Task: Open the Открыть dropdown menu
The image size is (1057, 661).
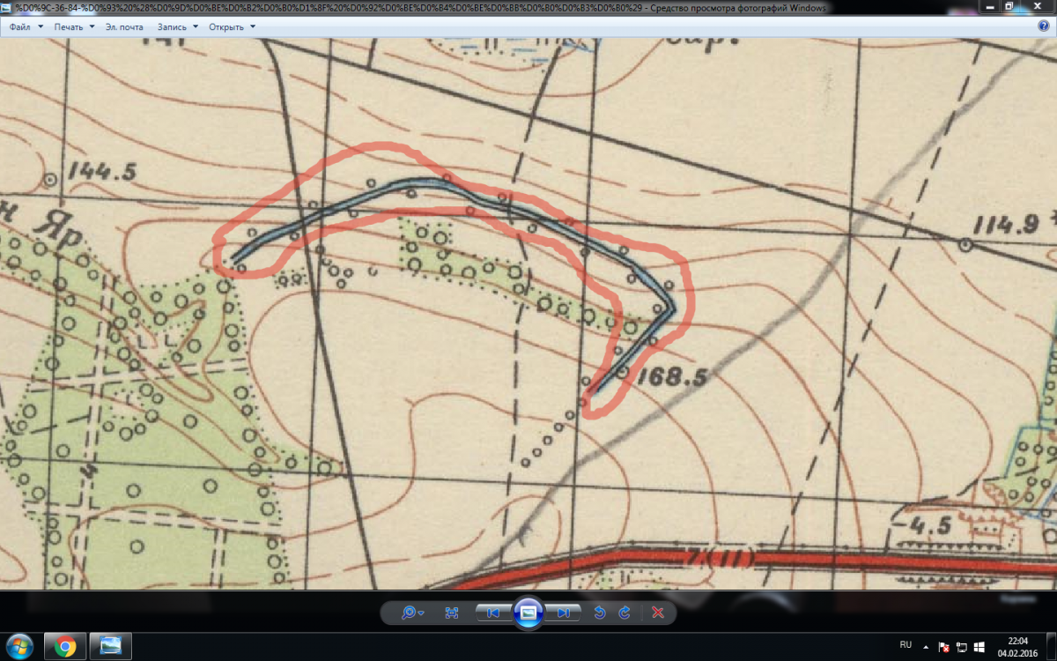Action: point(233,26)
